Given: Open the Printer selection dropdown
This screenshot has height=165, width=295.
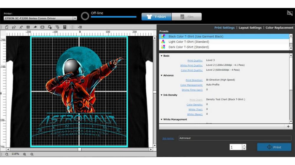Looking at the screenshot, I should [x=75, y=18].
